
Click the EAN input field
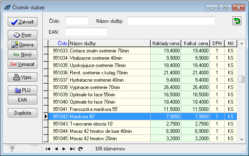pyautogui.click(x=86, y=32)
